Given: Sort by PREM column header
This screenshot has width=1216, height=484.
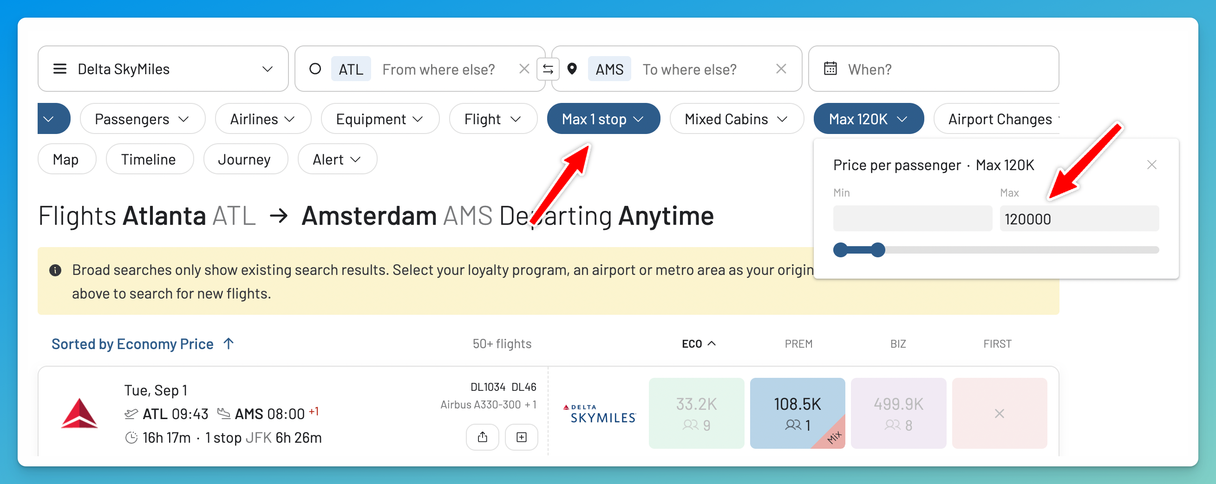Looking at the screenshot, I should coord(798,344).
